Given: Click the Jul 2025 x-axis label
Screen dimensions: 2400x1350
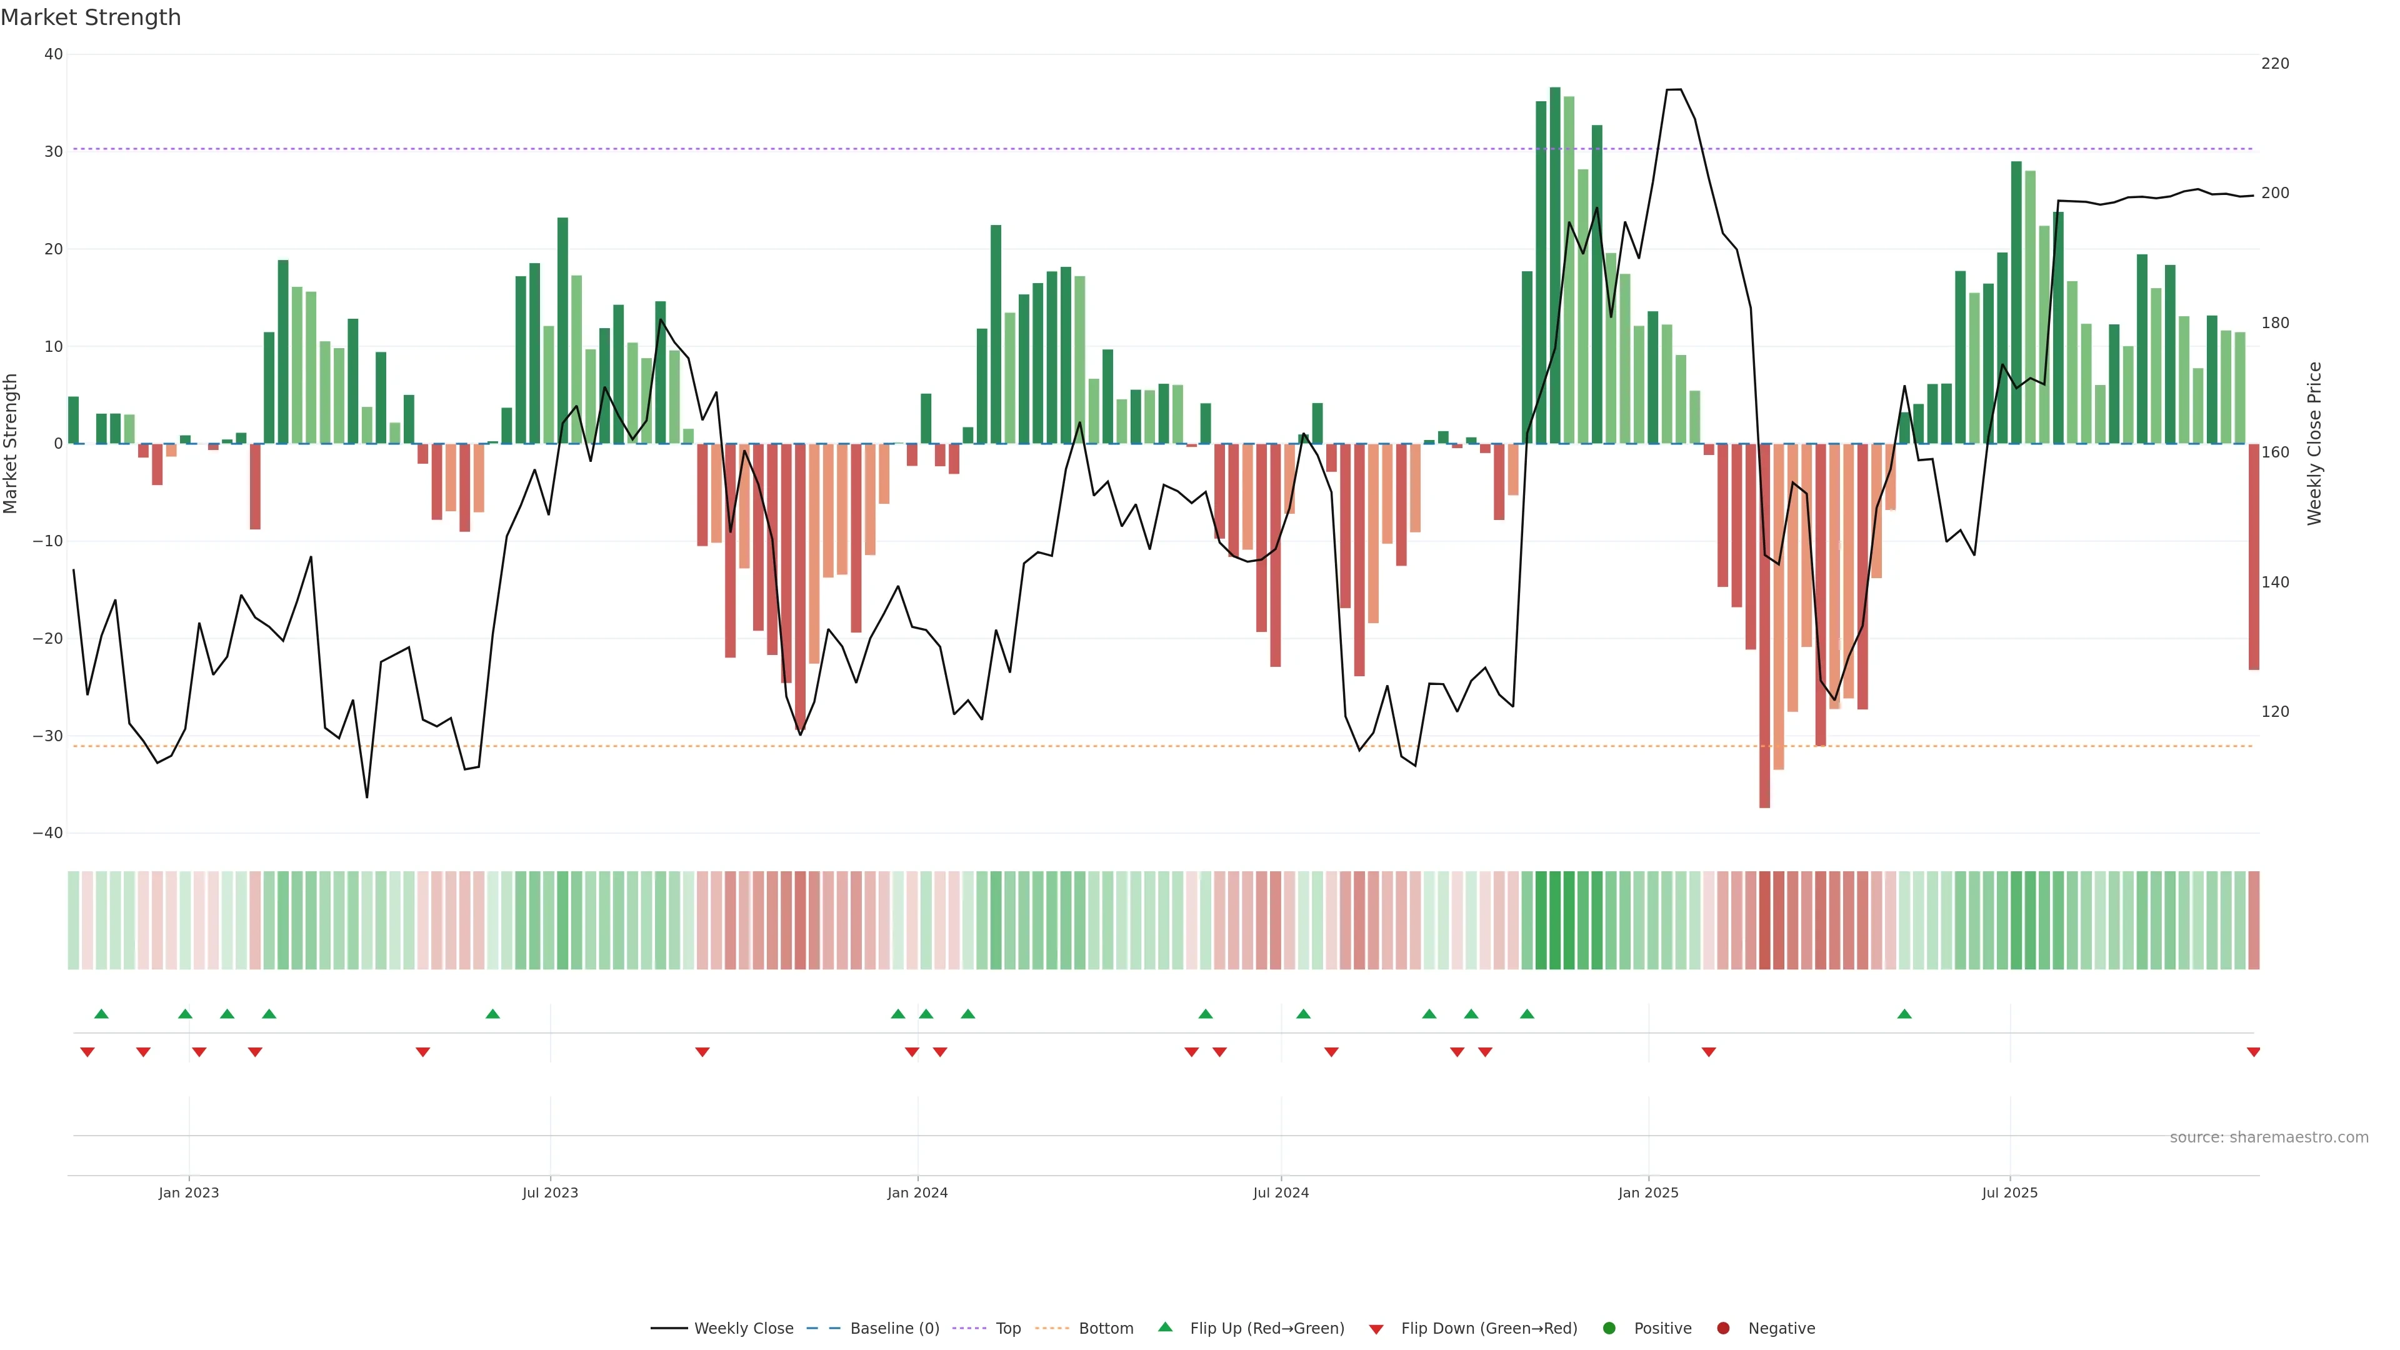Looking at the screenshot, I should pyautogui.click(x=2009, y=1192).
